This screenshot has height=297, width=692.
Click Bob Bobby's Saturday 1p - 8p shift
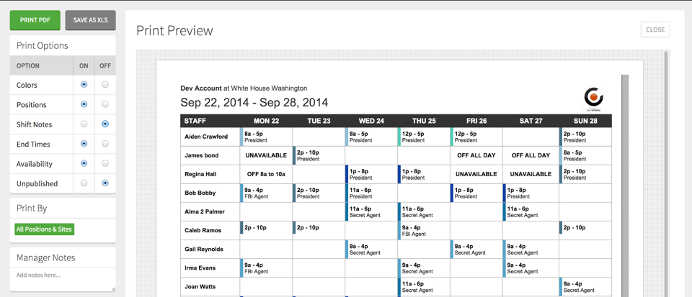click(531, 193)
